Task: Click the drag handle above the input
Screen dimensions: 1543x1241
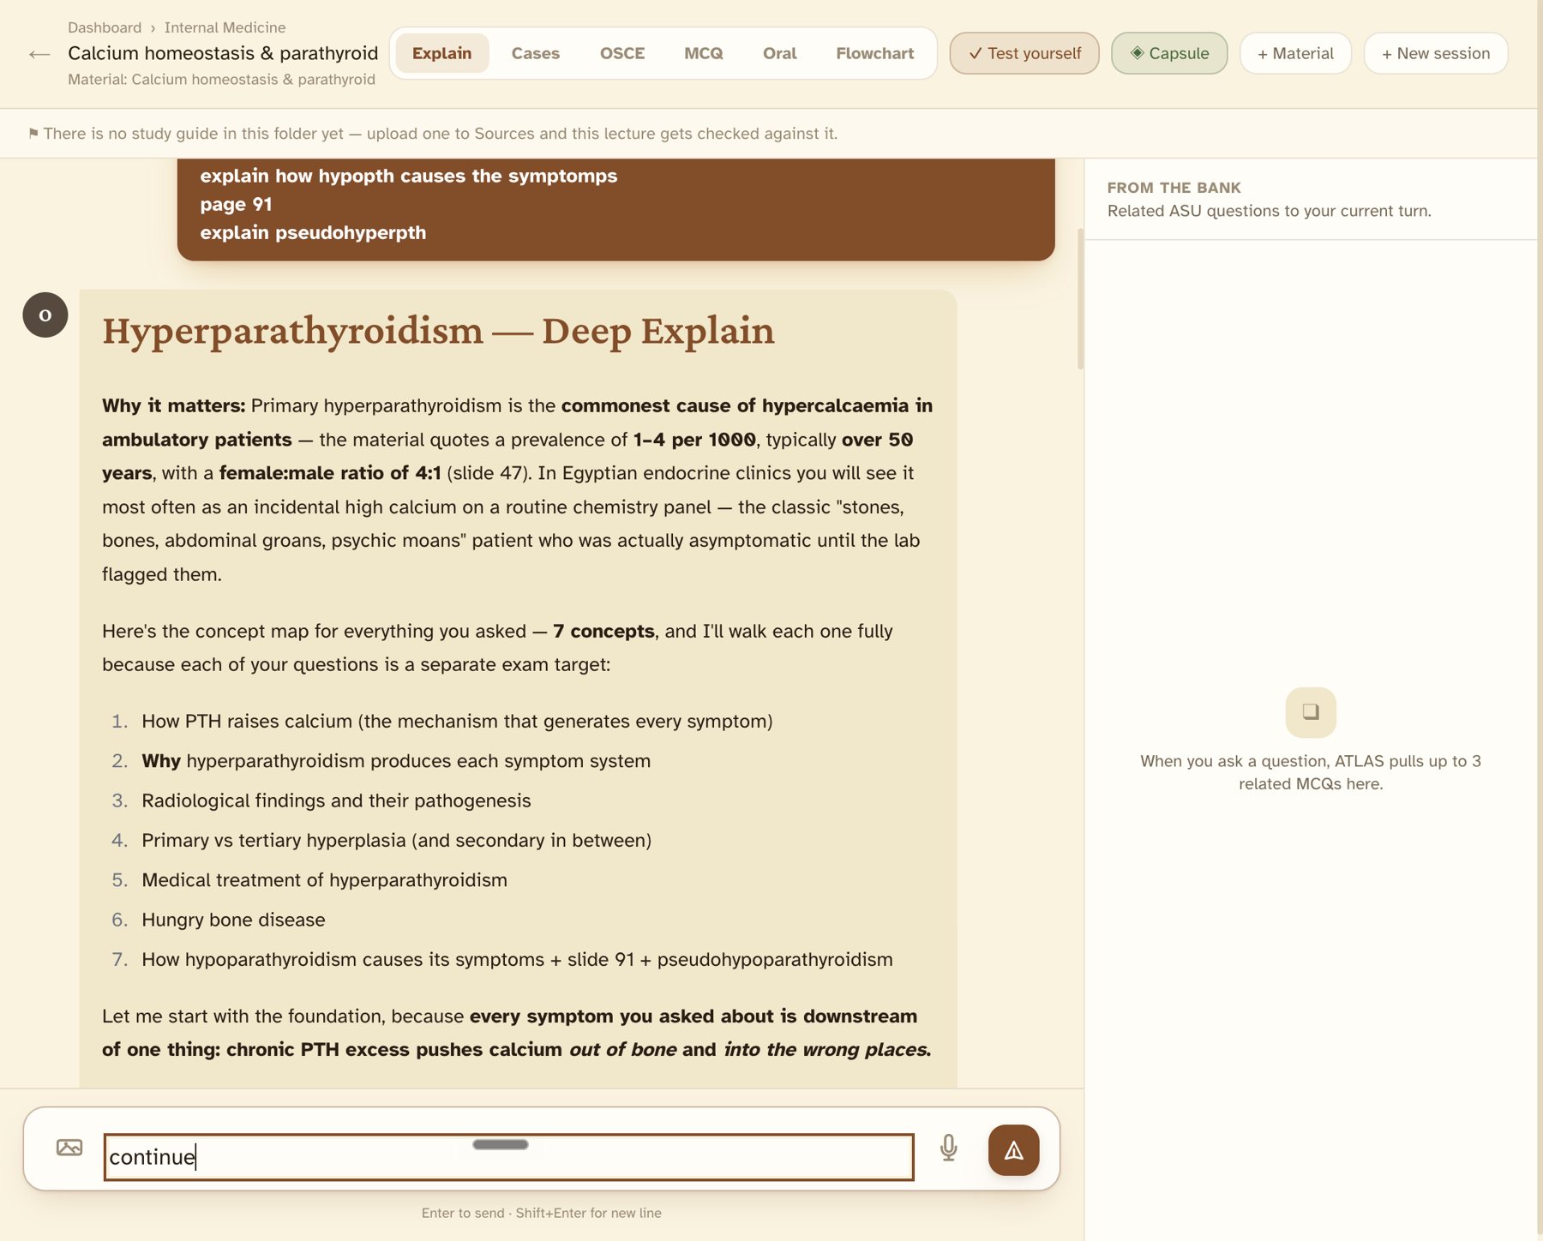Action: 501,1144
